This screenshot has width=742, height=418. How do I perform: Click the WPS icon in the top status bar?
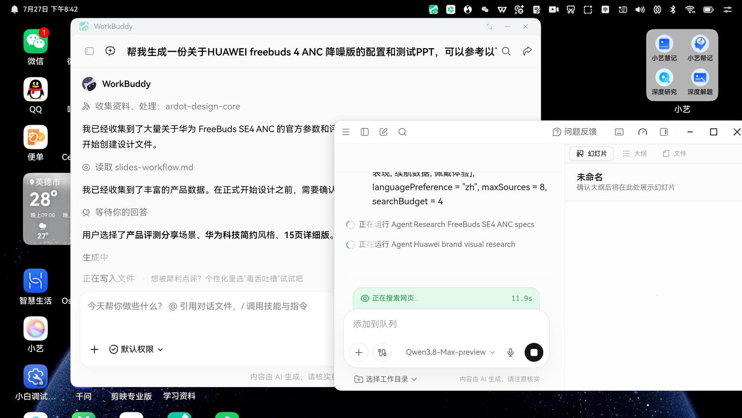click(x=502, y=9)
